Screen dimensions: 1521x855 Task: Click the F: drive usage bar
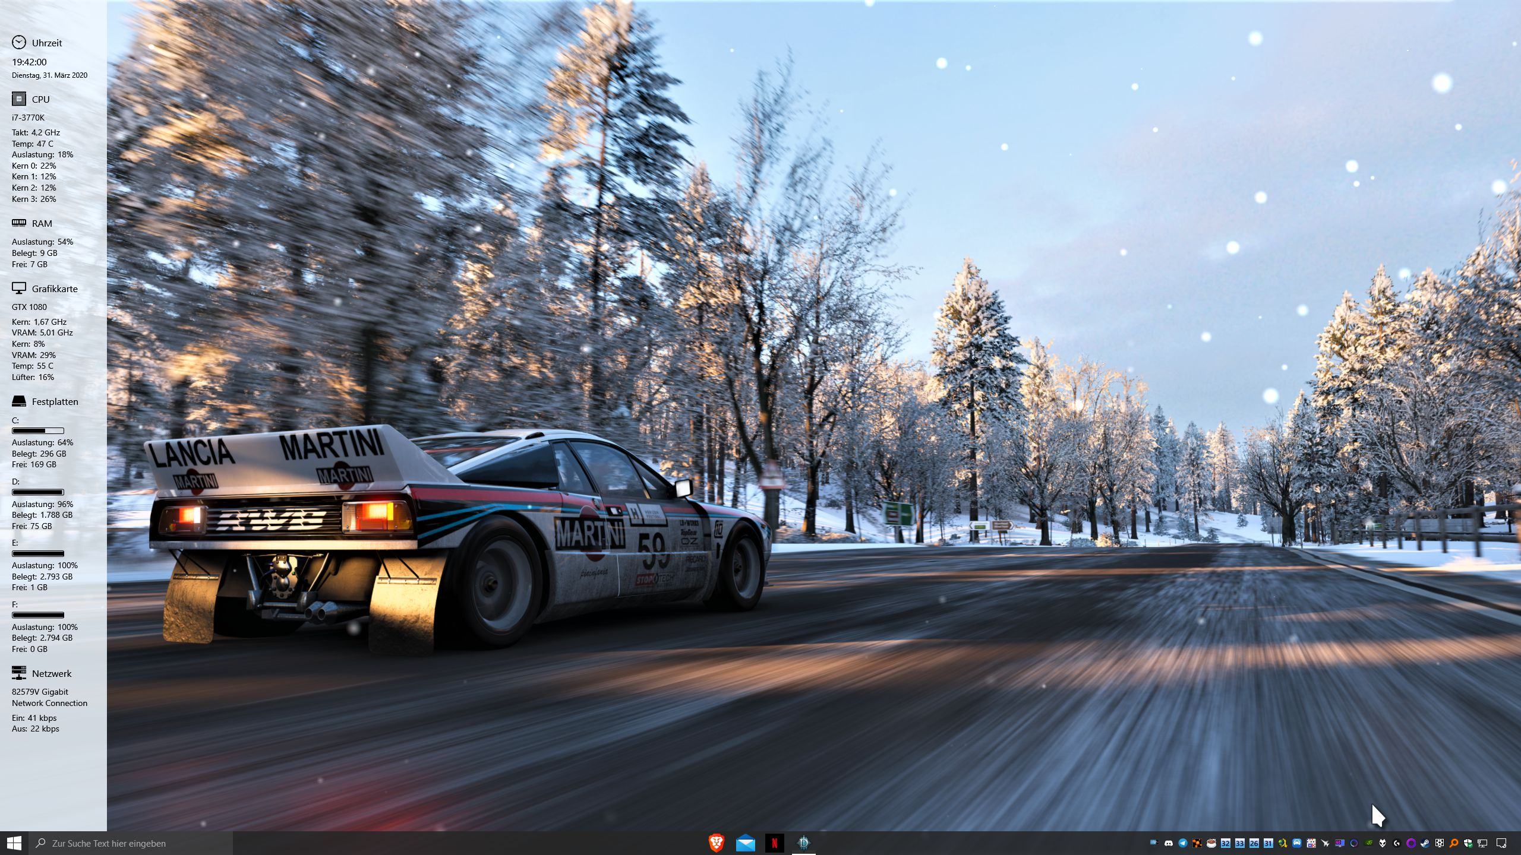(38, 615)
